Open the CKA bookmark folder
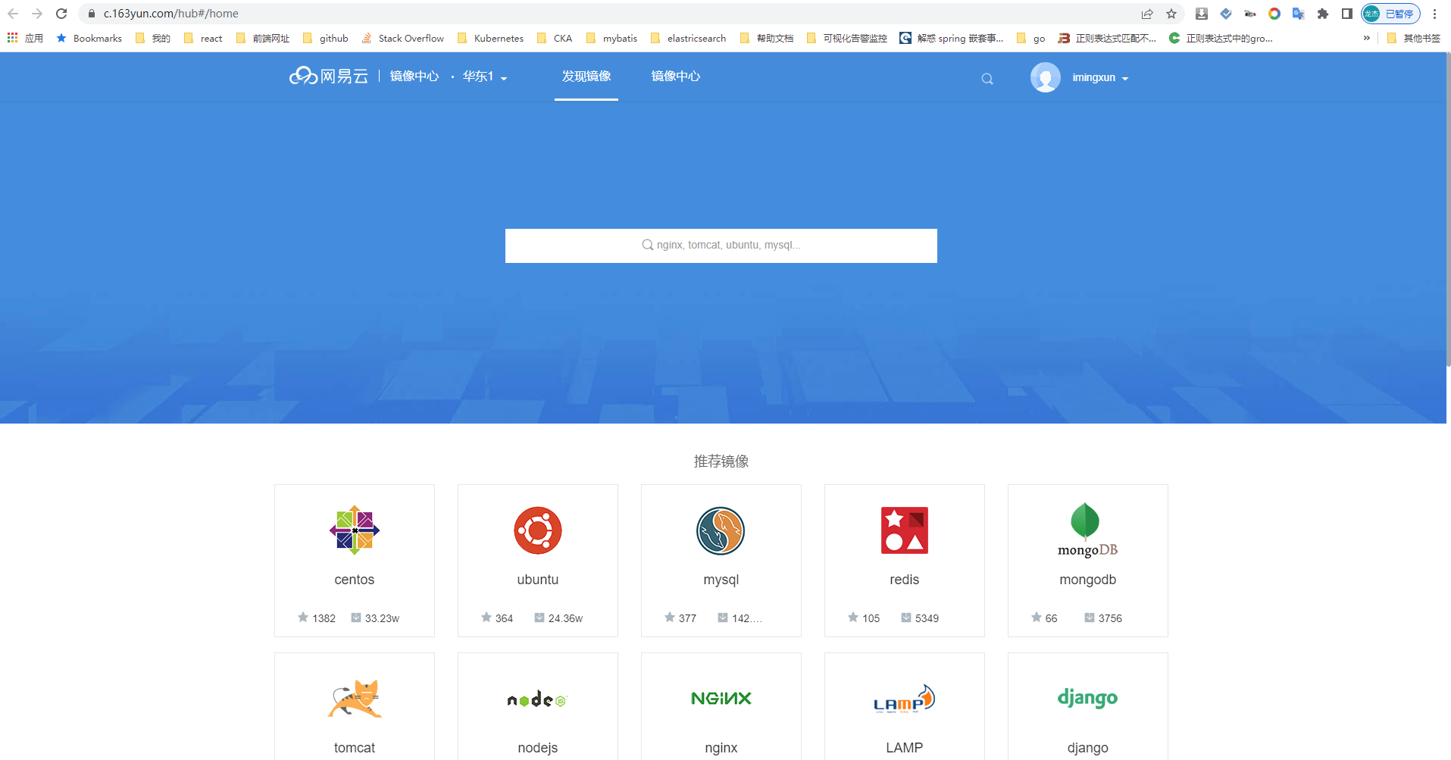The height and width of the screenshot is (760, 1451). 555,38
